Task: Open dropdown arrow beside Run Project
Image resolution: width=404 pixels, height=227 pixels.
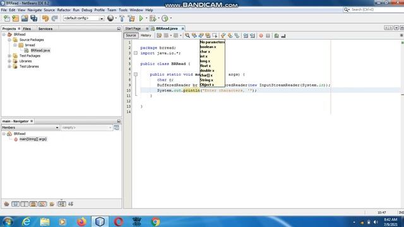Action: pyautogui.click(x=146, y=18)
